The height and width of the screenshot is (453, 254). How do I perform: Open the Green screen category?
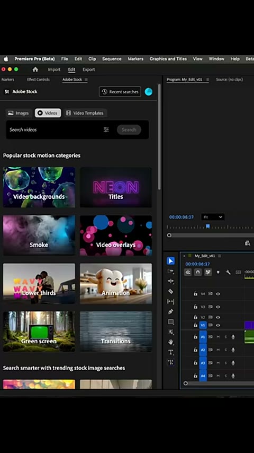pyautogui.click(x=39, y=332)
